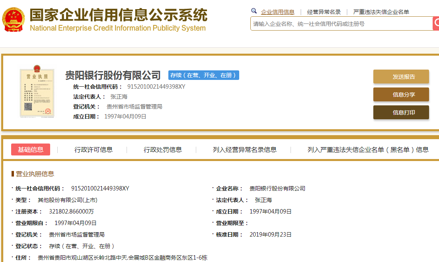Click the credit code value in license info
439x262 pixels.
click(x=100, y=188)
